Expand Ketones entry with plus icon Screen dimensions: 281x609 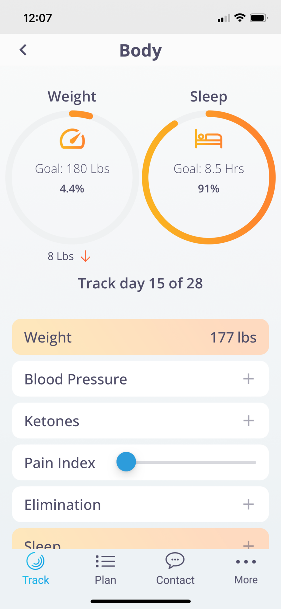pyautogui.click(x=248, y=421)
